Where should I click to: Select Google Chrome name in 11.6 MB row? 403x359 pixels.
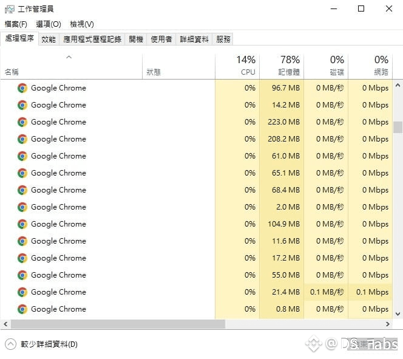tap(59, 241)
